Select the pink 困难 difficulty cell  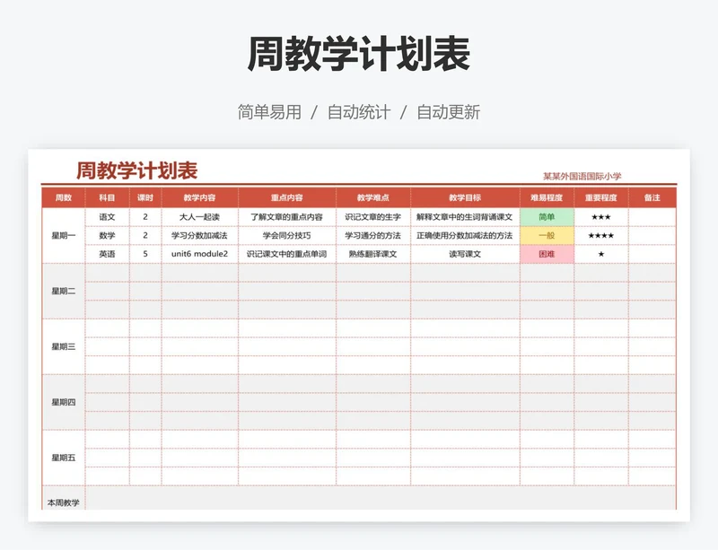[x=547, y=254]
